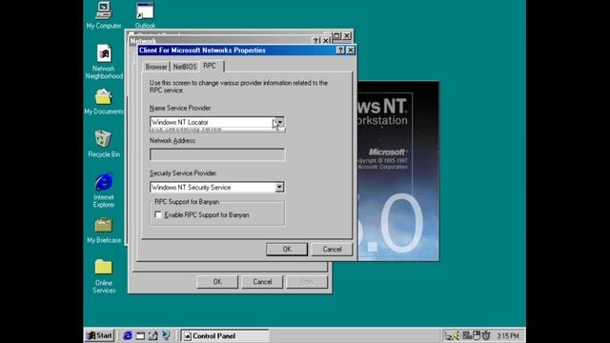Screen dimensions: 610x343
Task: Click OK in the Network dialog behind
Action: pos(217,282)
